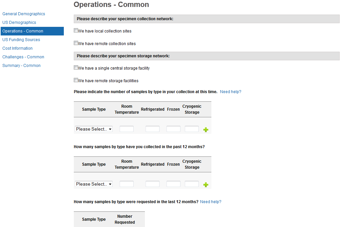Viewport: 342px width, 227px height.
Task: Check 'We have remote collection sites'
Action: 76,43
